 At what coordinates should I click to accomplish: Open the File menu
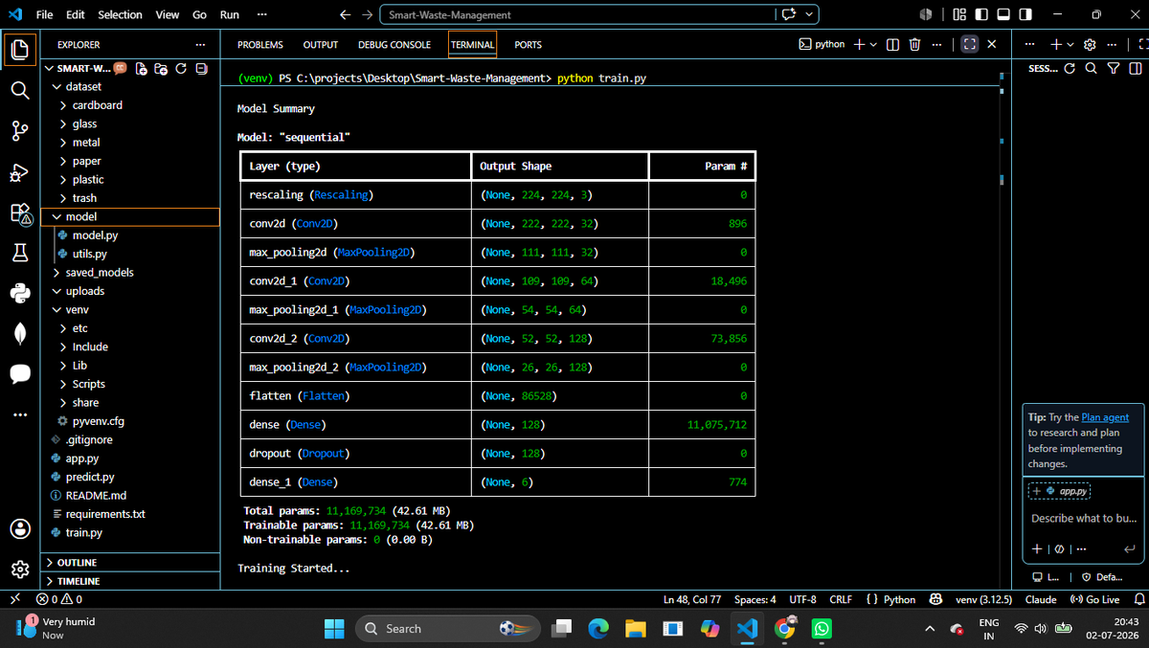click(x=44, y=14)
